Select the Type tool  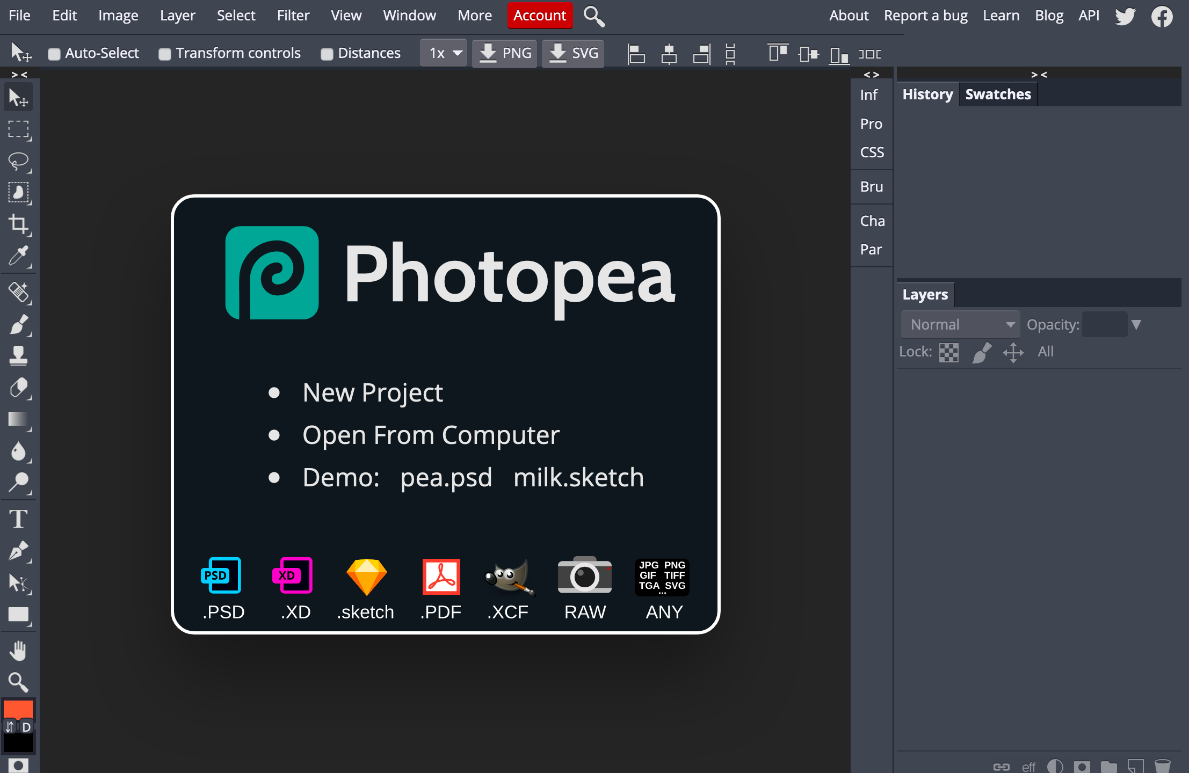click(19, 519)
